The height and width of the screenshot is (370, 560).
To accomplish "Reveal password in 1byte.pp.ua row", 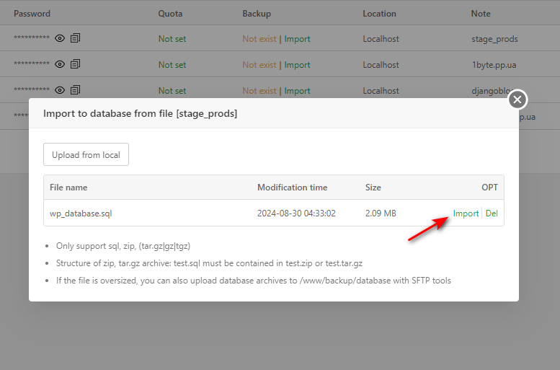I will (60, 65).
